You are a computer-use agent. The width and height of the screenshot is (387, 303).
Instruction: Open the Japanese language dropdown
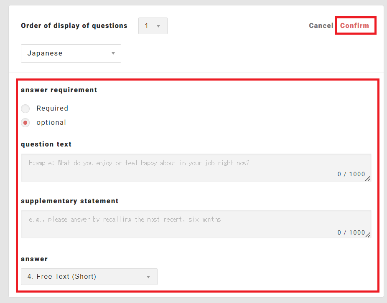tap(71, 53)
